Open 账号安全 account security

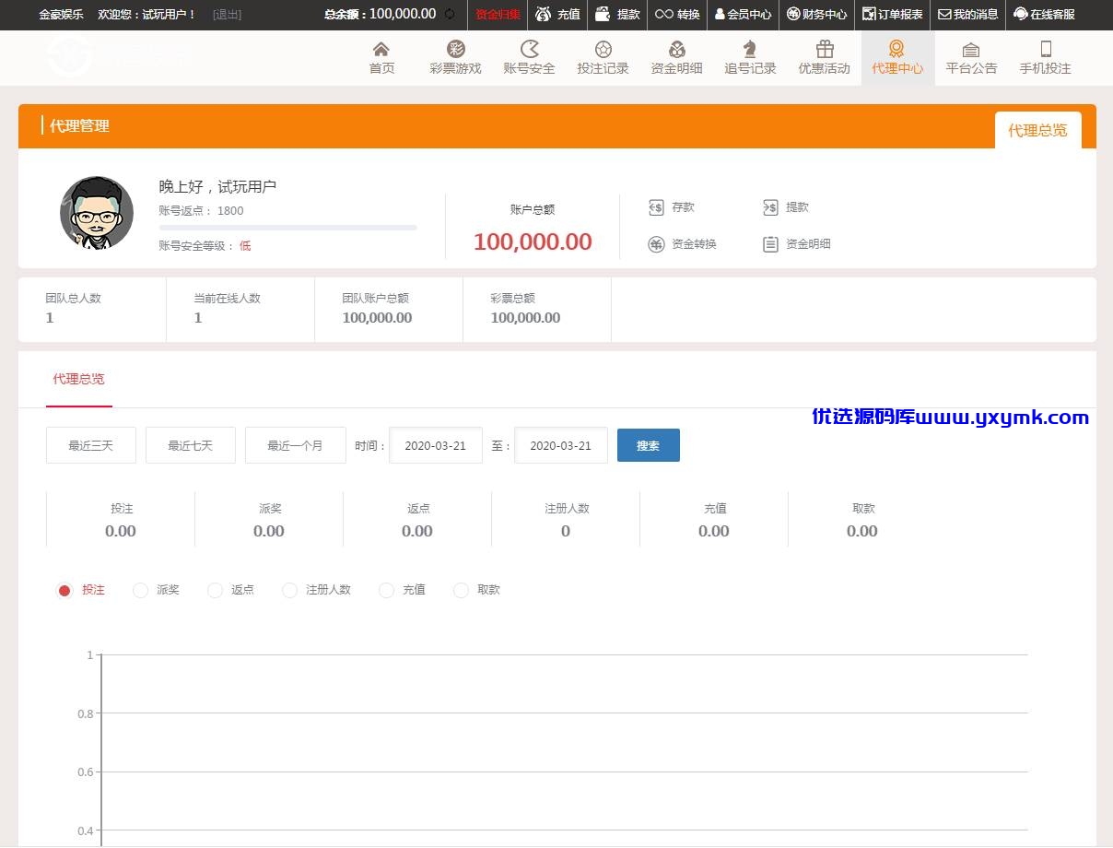530,58
